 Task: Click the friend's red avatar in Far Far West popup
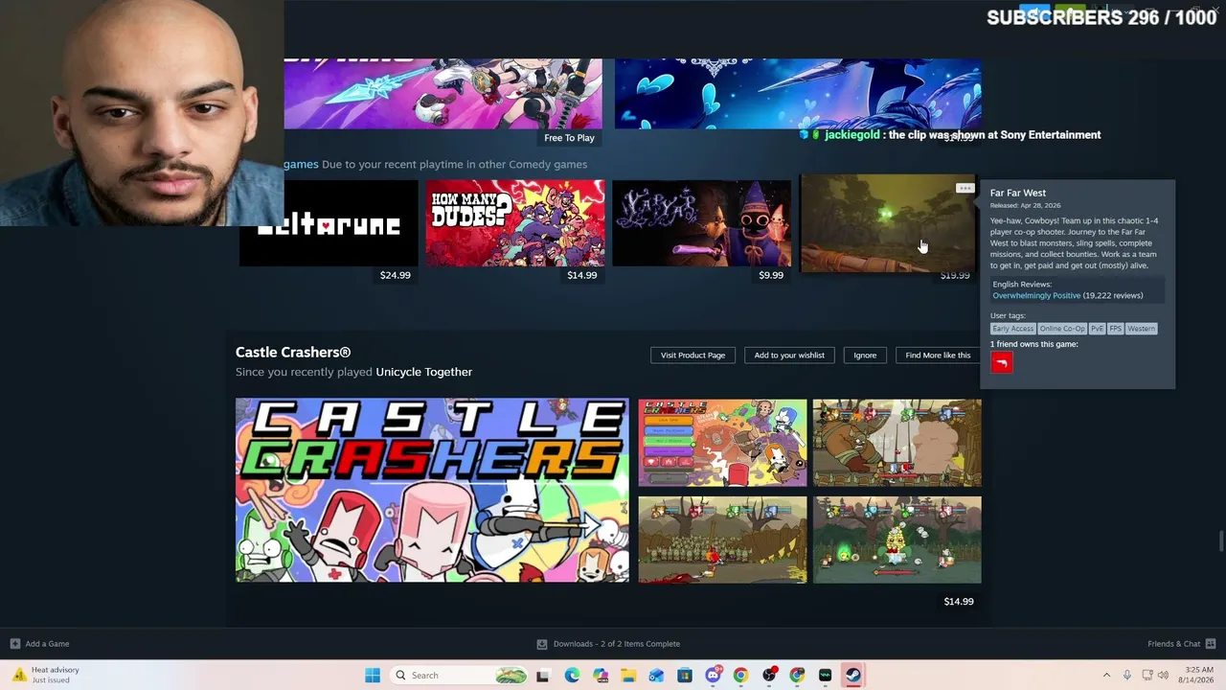1001,361
